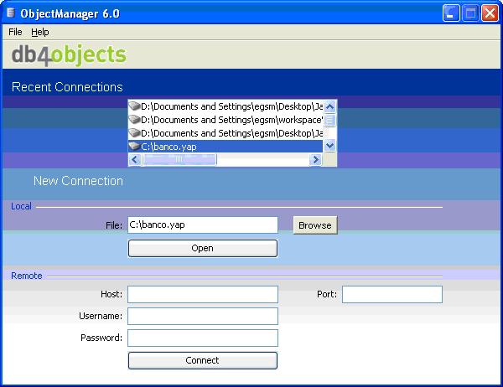The width and height of the screenshot is (503, 387).
Task: Click the File path input field
Action: point(203,225)
